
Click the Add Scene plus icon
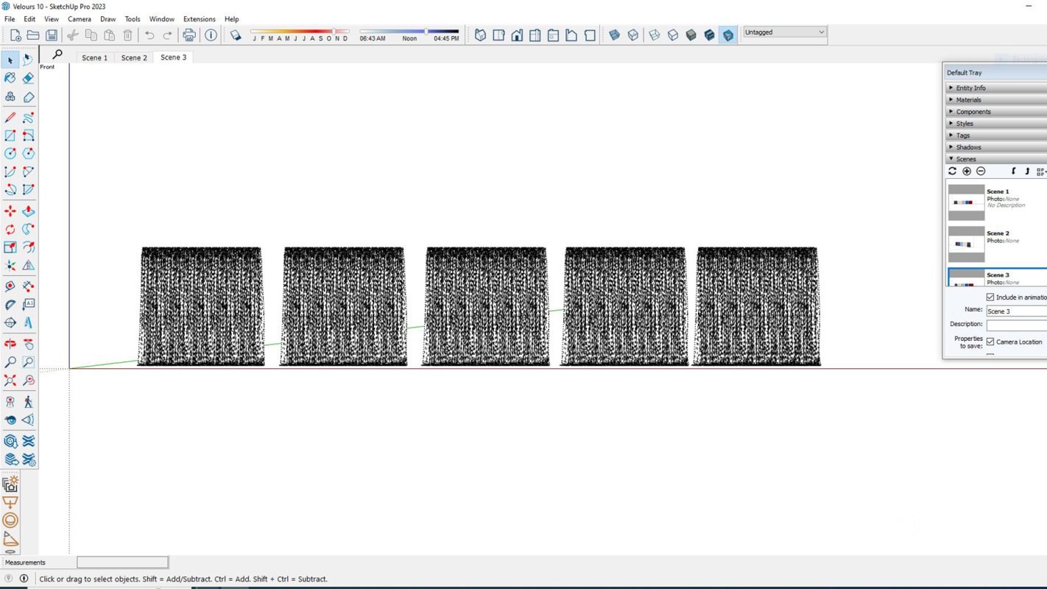(967, 171)
